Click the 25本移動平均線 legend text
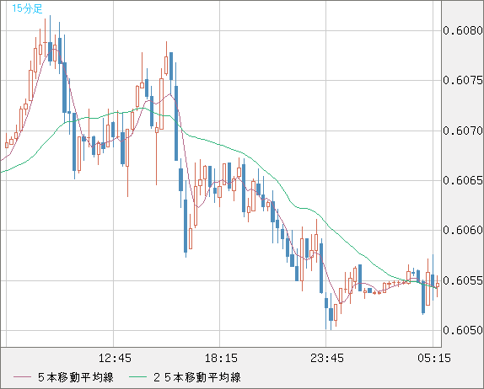The width and height of the screenshot is (484, 389). (197, 377)
